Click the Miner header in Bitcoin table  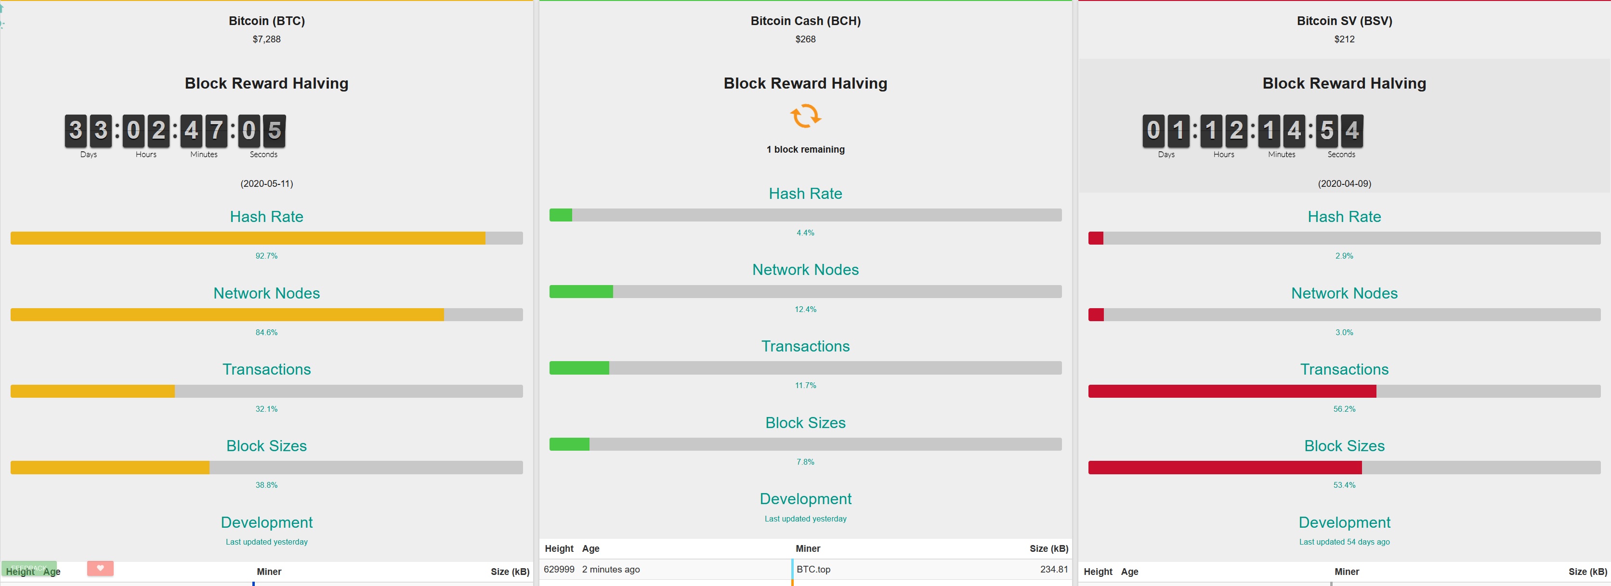point(269,572)
